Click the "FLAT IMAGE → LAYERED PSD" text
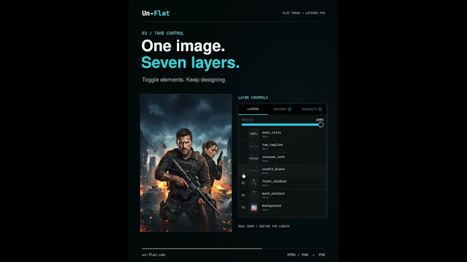467x262 pixels. (304, 13)
